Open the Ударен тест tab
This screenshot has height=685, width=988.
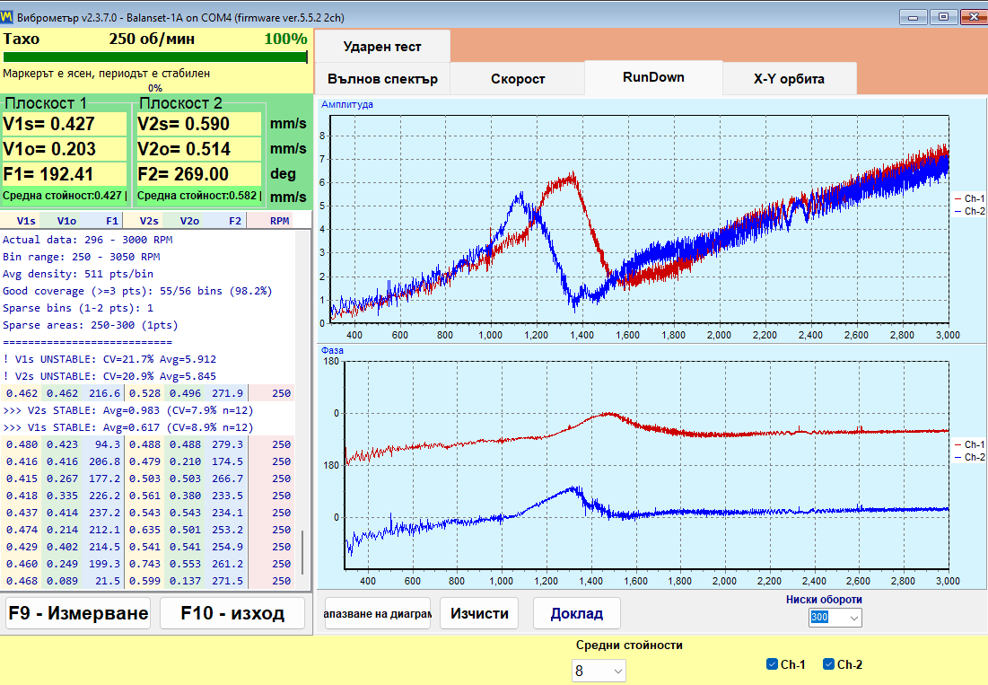(382, 46)
